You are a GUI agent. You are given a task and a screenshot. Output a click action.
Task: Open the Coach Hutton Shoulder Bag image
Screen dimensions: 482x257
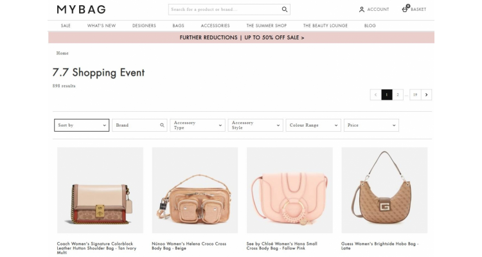(100, 190)
